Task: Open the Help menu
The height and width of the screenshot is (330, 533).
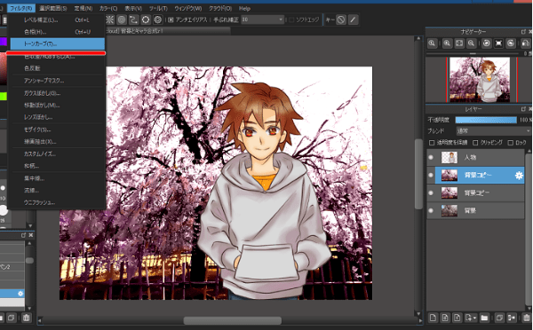Action: [244, 8]
